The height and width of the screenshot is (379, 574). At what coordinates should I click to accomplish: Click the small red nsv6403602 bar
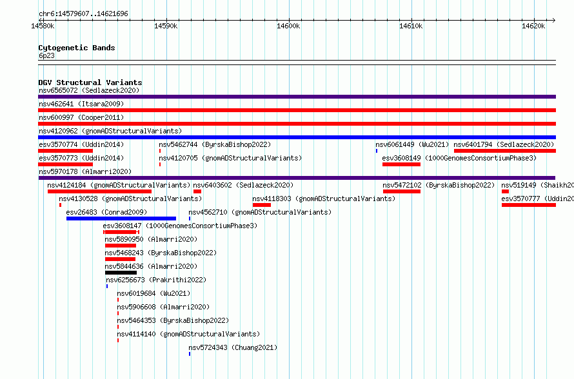click(197, 191)
